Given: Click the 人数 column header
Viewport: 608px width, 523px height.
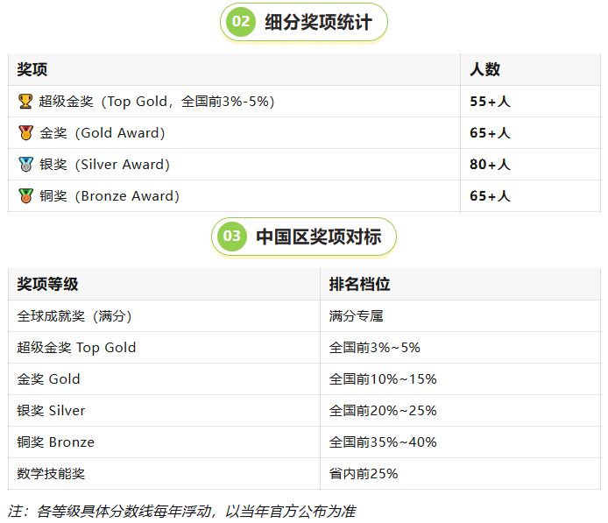Looking at the screenshot, I should coord(484,70).
